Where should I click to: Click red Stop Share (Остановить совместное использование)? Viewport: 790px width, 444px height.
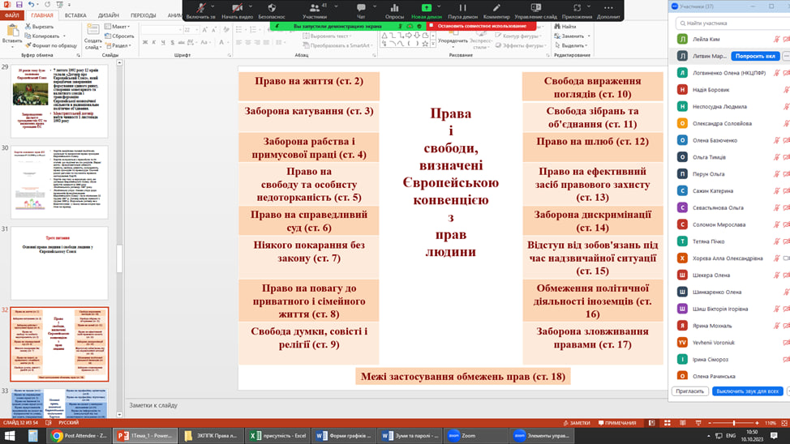481,26
